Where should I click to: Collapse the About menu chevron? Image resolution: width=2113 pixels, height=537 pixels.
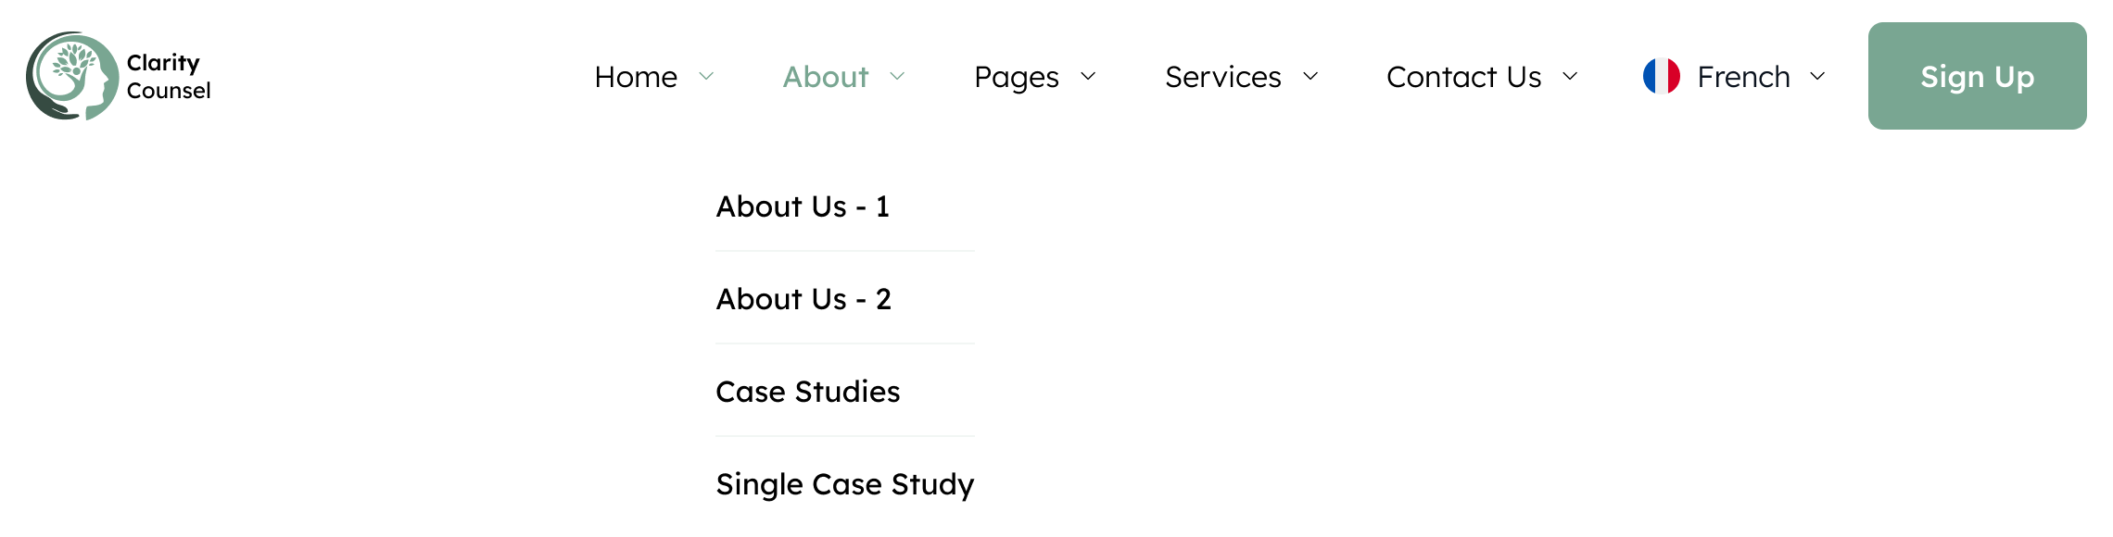pyautogui.click(x=897, y=76)
